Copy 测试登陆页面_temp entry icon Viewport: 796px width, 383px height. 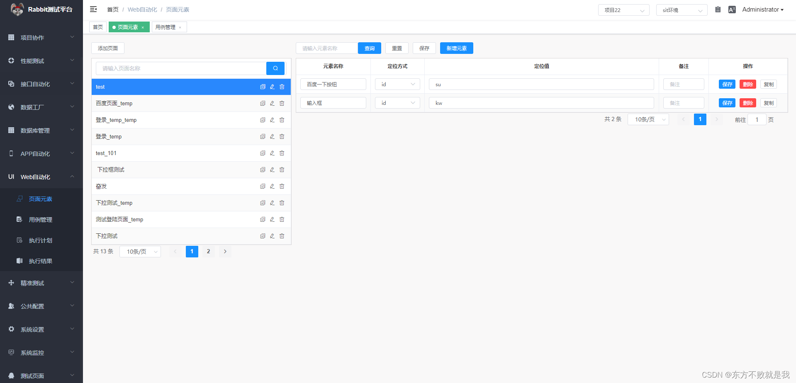click(263, 219)
